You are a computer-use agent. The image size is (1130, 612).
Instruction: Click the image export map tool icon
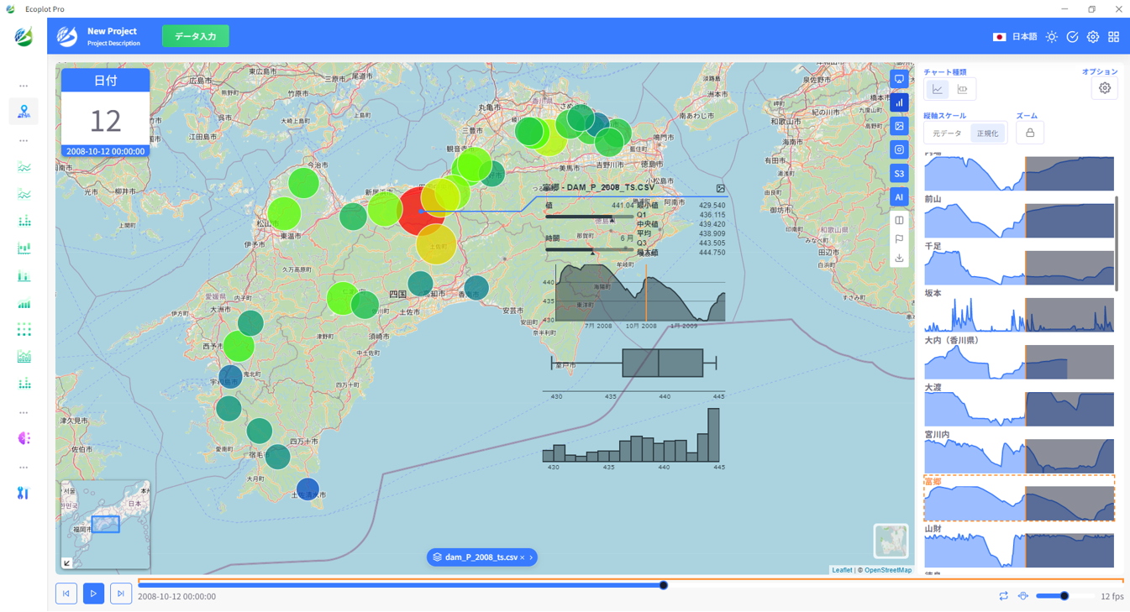tap(899, 126)
